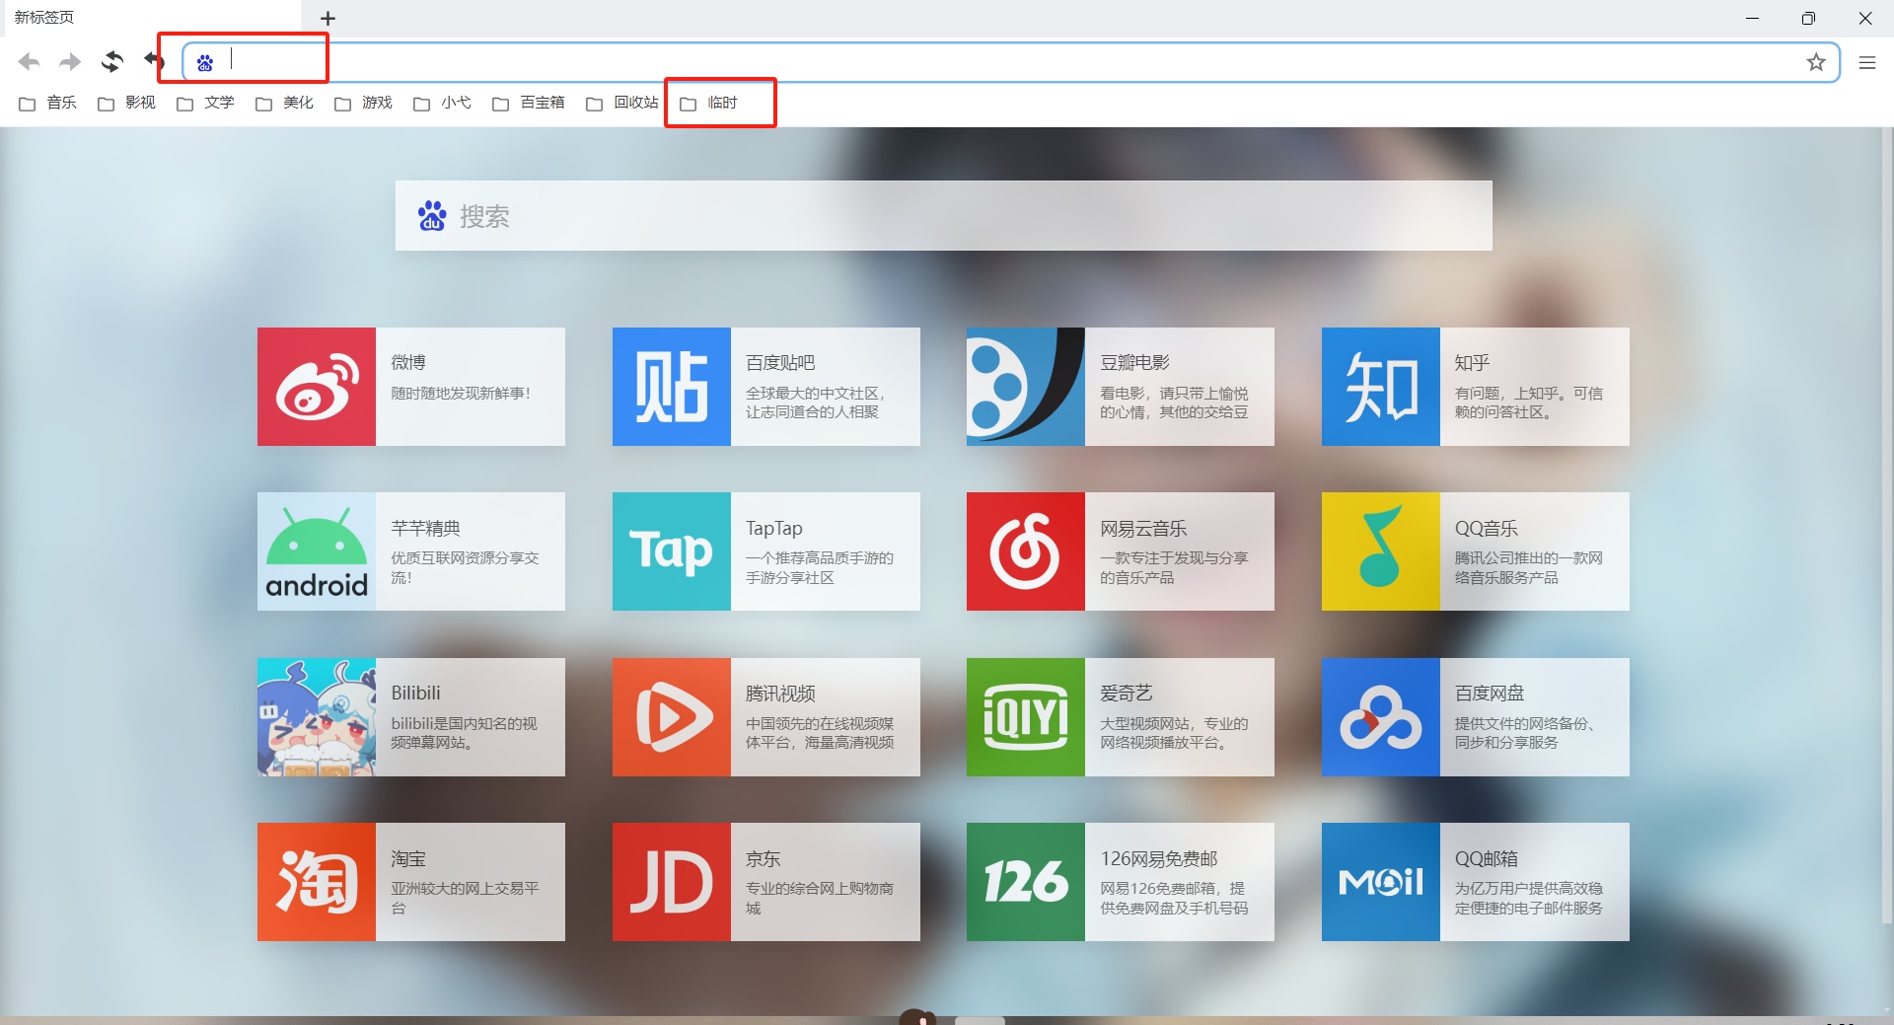Open the Tap logo tile
Viewport: 1894px width, 1025px height.
672,551
